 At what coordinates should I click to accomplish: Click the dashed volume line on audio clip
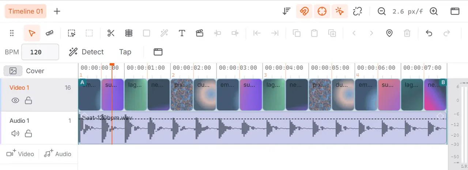(x=263, y=119)
